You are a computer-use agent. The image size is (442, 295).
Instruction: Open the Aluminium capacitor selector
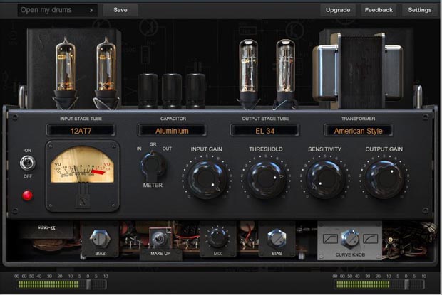click(x=172, y=131)
